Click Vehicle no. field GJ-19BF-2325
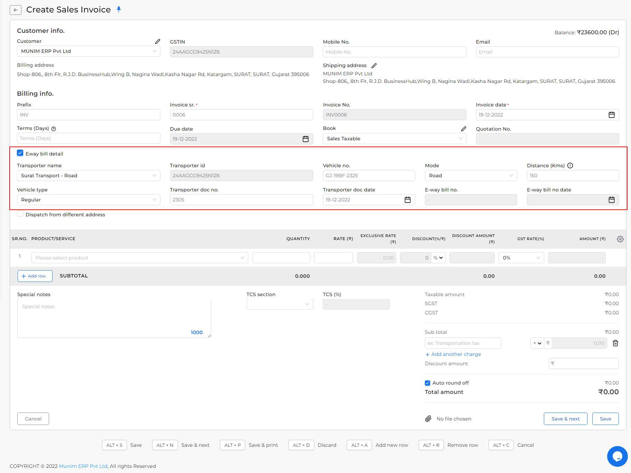 pos(369,176)
